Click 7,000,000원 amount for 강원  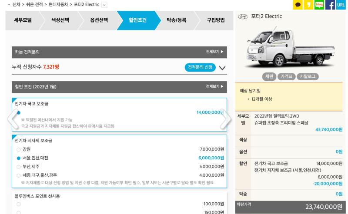212,149
